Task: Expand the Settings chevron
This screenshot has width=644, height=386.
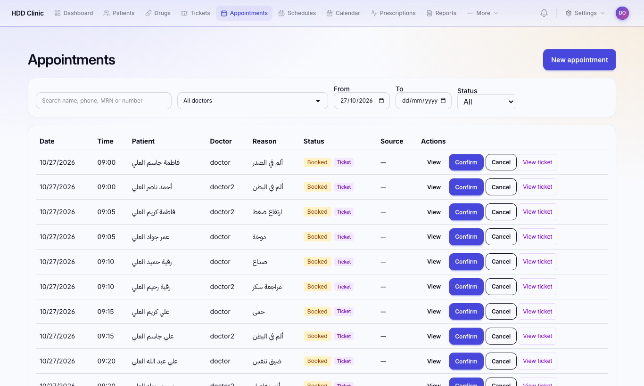Action: (x=603, y=13)
